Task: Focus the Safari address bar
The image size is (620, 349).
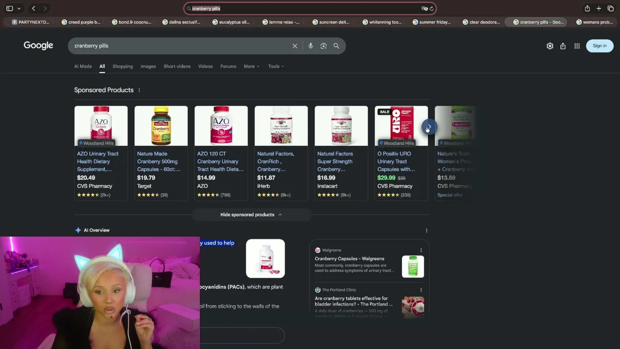Action: coord(310,8)
